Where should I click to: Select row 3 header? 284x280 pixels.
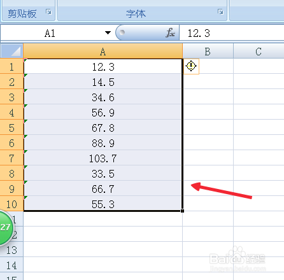[11, 97]
